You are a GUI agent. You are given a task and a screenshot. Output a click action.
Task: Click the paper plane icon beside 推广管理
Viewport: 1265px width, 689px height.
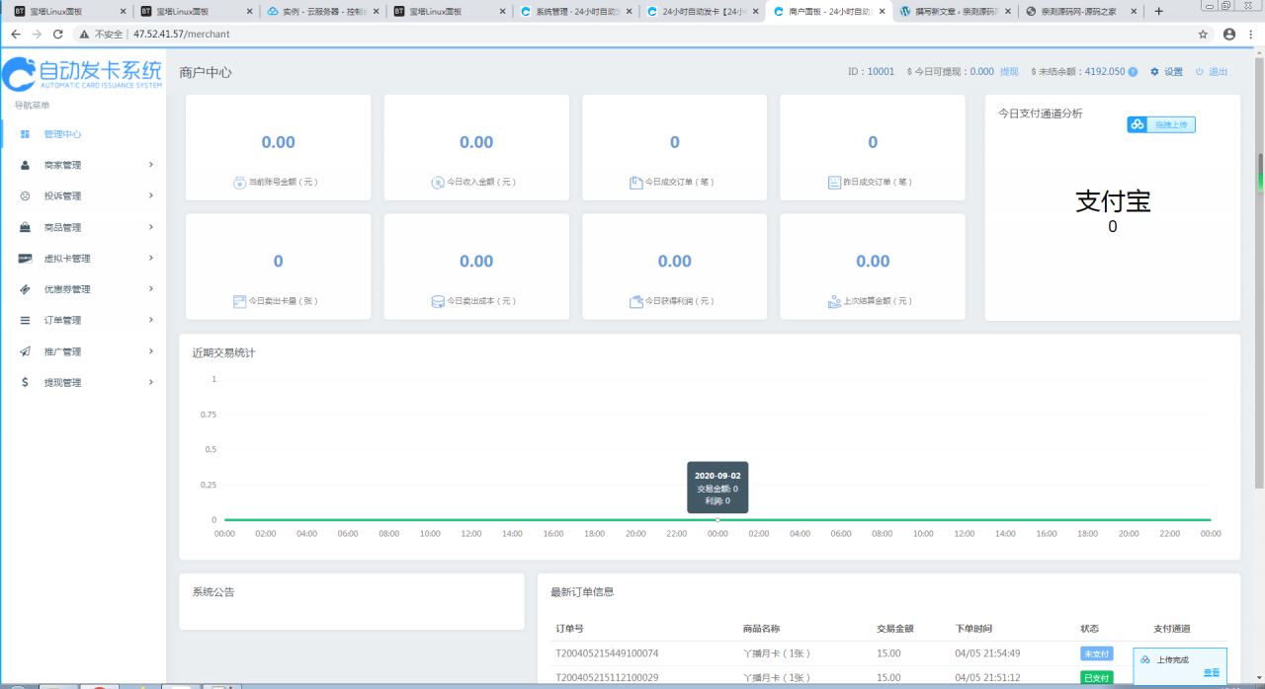pos(25,351)
